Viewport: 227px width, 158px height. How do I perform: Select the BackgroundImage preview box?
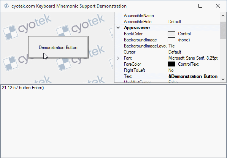[171, 40]
